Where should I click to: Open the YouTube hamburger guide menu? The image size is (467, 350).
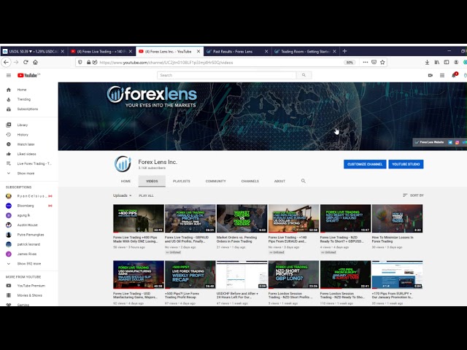(9, 75)
